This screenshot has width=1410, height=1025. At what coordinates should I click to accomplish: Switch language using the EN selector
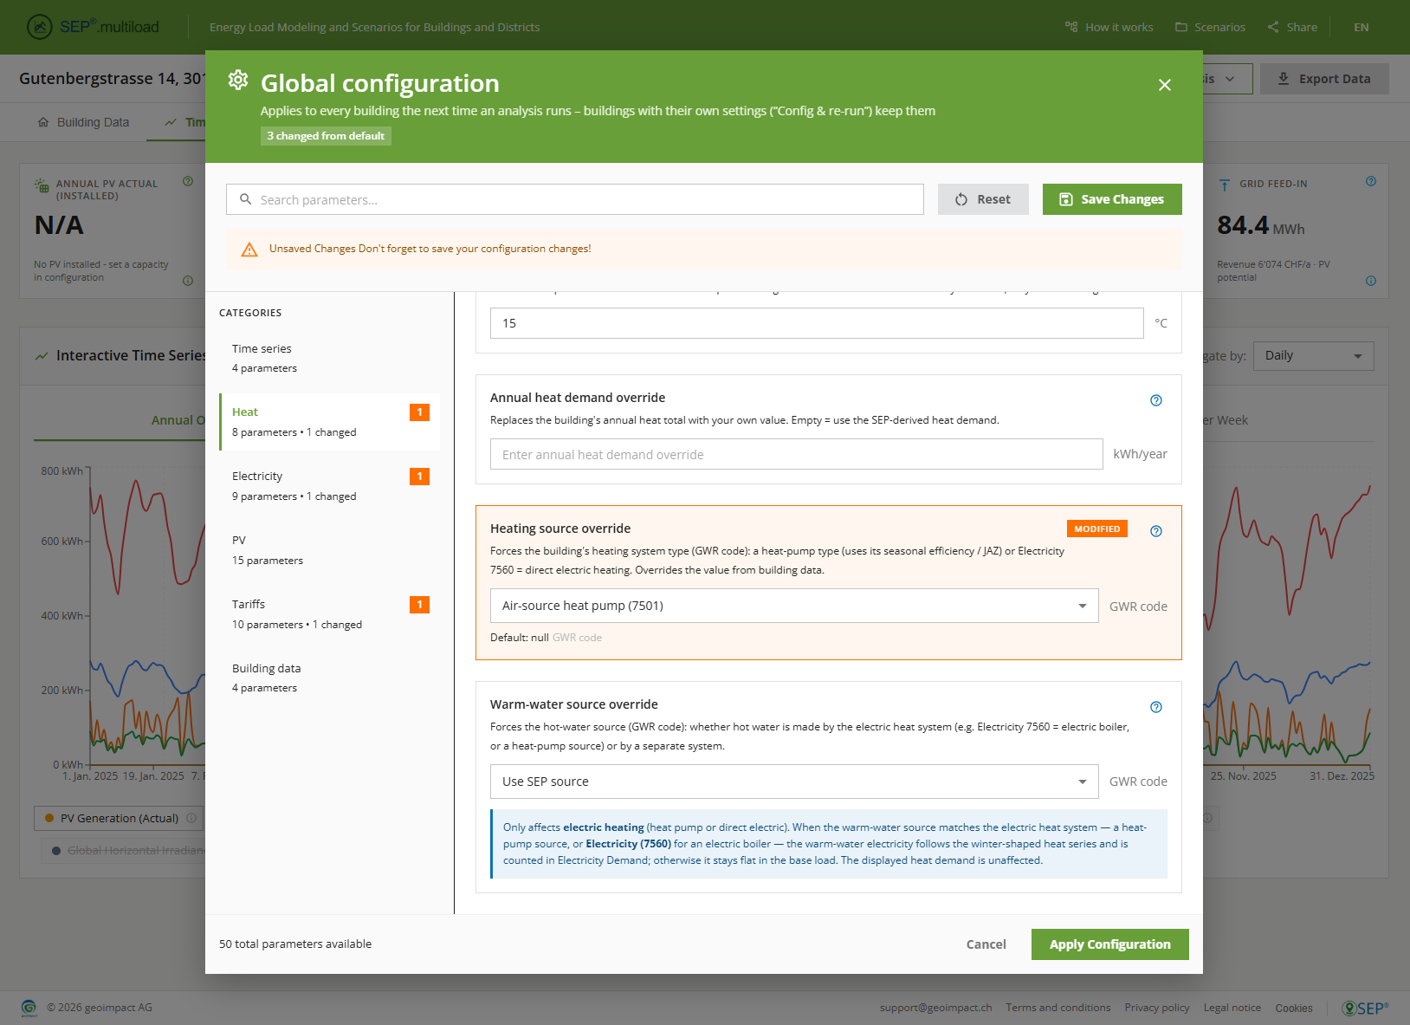[1361, 27]
